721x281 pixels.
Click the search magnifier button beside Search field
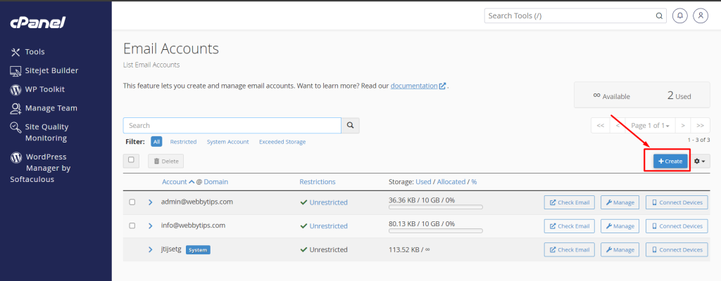[350, 125]
